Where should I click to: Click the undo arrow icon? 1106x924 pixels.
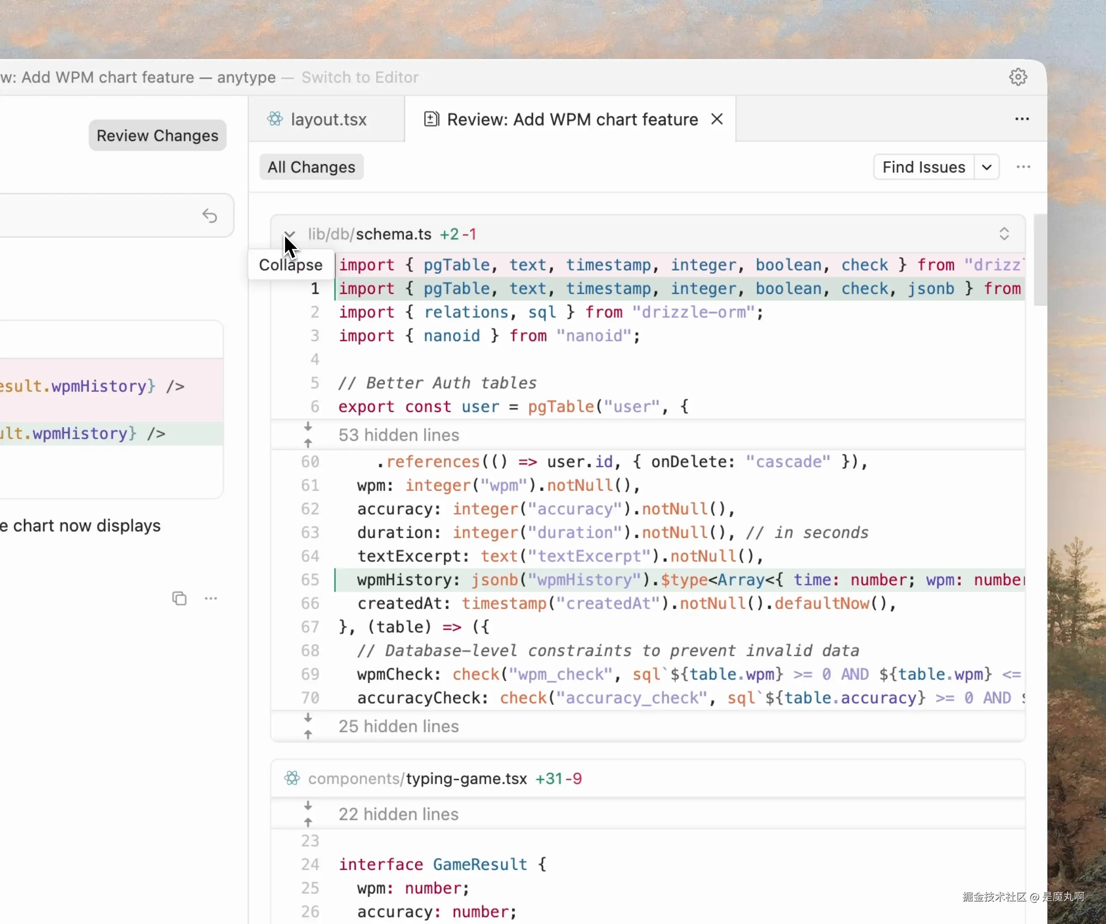(x=210, y=215)
